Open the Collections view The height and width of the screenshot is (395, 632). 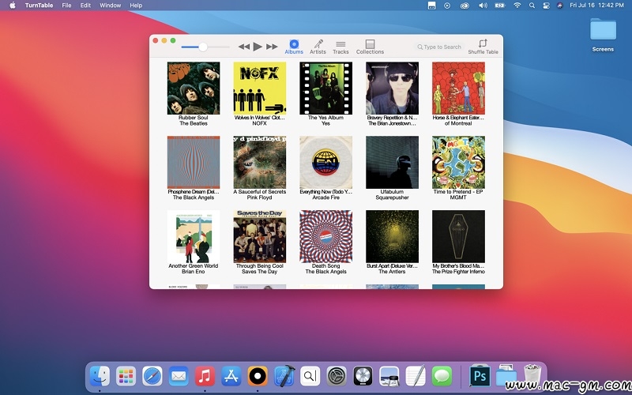point(370,47)
